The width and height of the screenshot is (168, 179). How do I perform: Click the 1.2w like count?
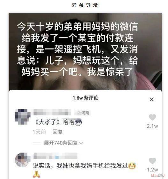[152, 170]
